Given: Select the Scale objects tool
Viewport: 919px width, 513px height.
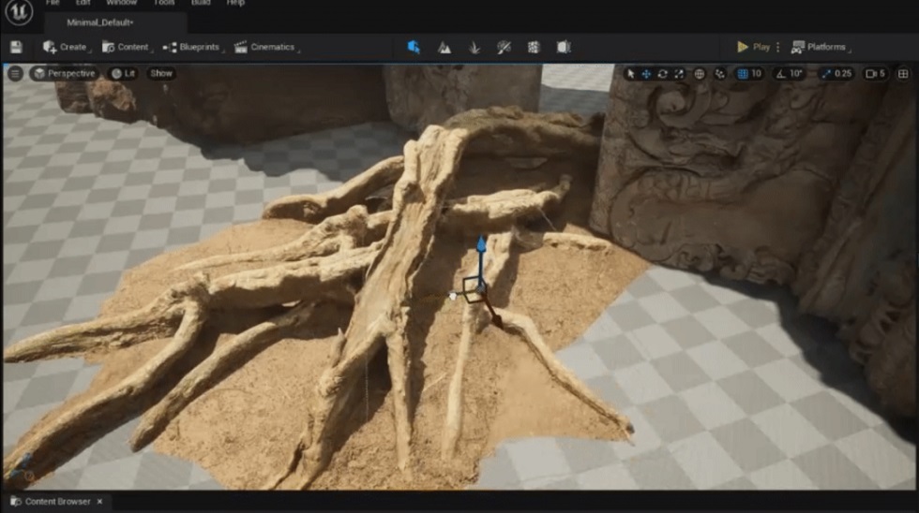Looking at the screenshot, I should (x=680, y=74).
